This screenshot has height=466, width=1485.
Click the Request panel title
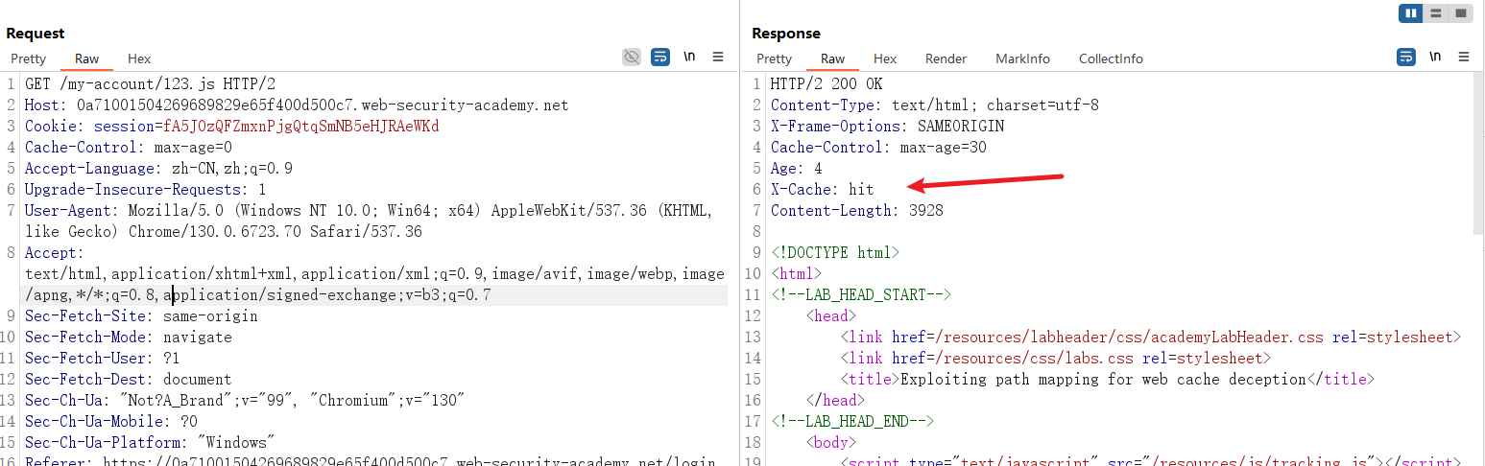pyautogui.click(x=36, y=34)
